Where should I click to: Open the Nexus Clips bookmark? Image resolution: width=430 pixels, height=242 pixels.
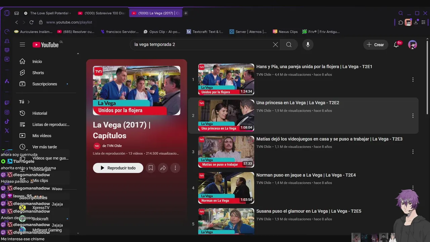point(285,32)
